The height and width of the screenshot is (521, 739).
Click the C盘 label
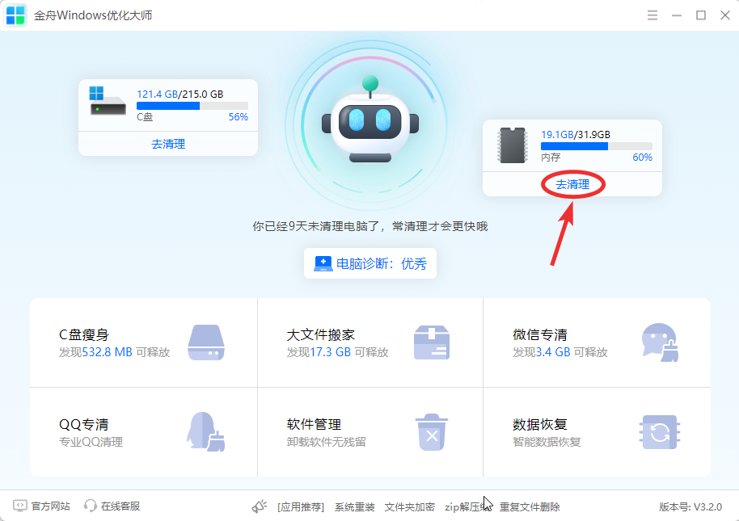[145, 116]
